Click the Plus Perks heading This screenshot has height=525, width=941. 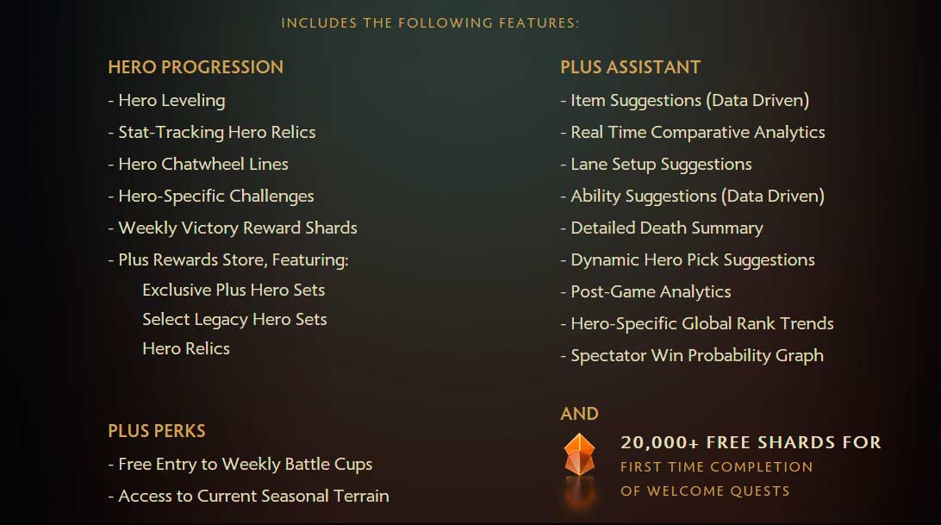(x=157, y=431)
